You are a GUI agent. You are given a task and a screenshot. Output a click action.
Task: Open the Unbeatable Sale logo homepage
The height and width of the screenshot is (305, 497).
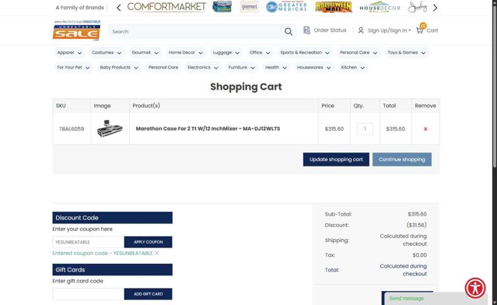[76, 30]
